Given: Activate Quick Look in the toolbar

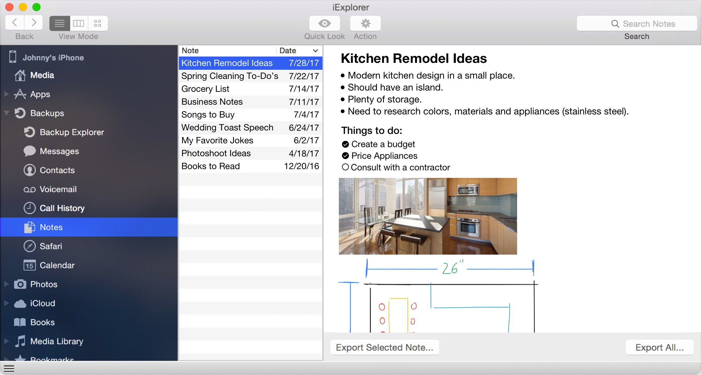Looking at the screenshot, I should 324,23.
